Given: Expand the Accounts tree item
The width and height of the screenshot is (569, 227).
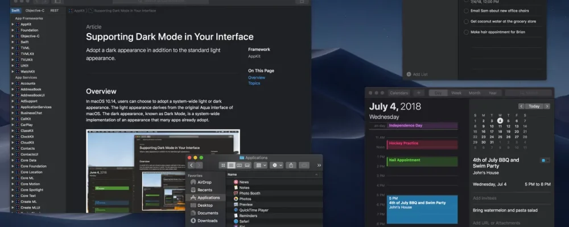Looking at the screenshot, I should 13,83.
